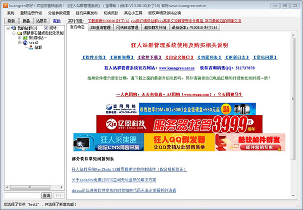Screen dimensions: 303x210
Task: Click the 测试网站一 site icon
Action: 25,38
